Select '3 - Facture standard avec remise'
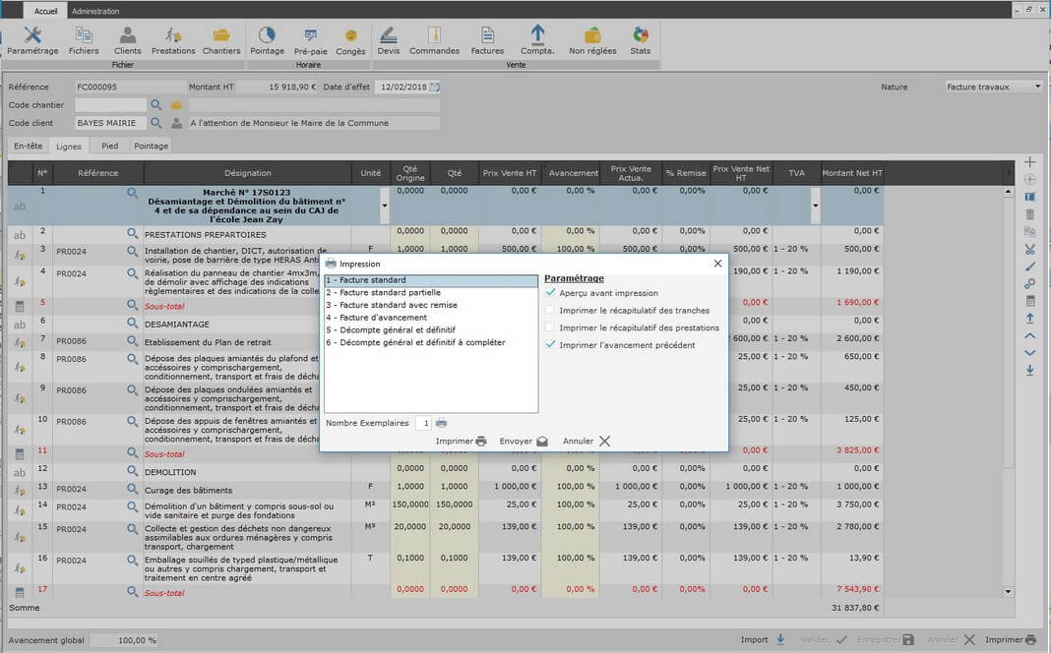This screenshot has height=653, width=1051. [x=431, y=305]
